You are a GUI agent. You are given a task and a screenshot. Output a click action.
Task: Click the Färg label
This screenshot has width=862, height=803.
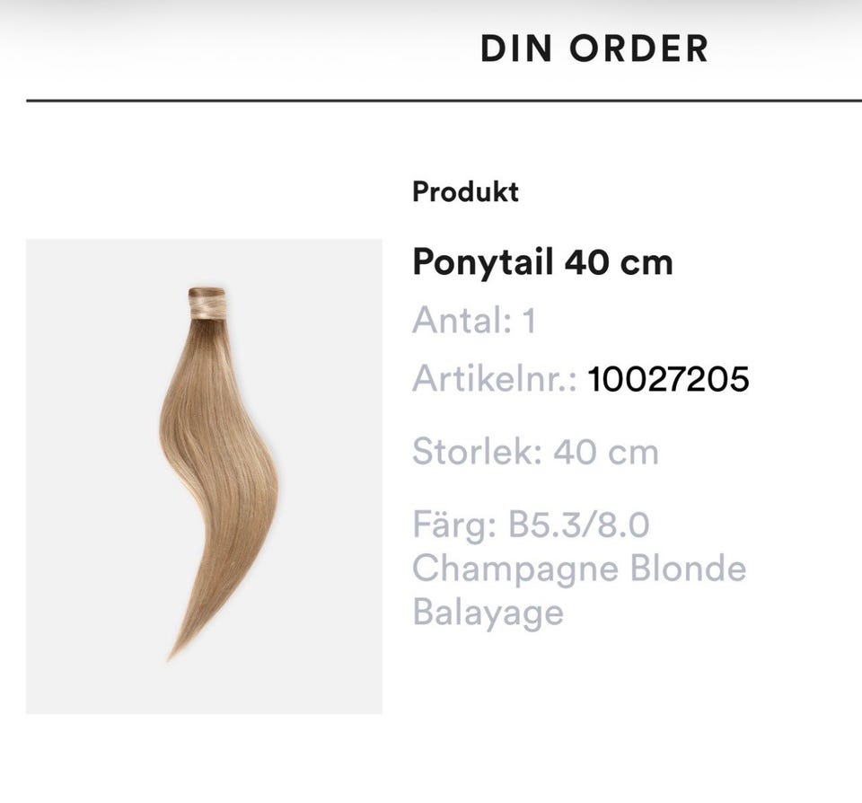(454, 526)
